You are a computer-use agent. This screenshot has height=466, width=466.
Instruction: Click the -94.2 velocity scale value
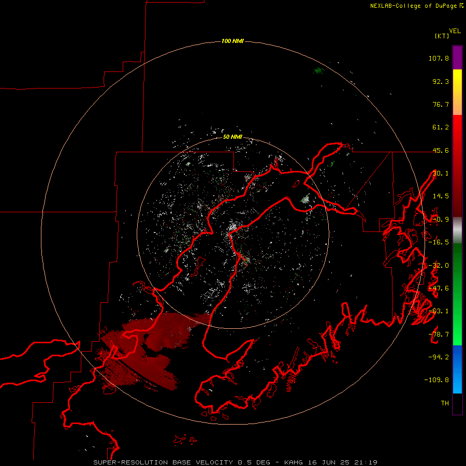point(439,357)
